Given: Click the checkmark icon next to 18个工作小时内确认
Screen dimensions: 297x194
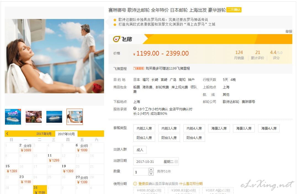Looking at the screenshot, I should click(x=135, y=109).
